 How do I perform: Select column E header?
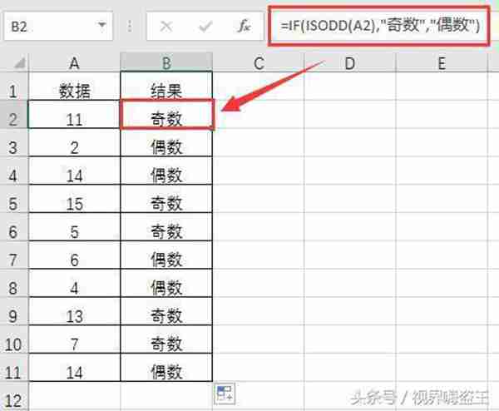(x=441, y=62)
